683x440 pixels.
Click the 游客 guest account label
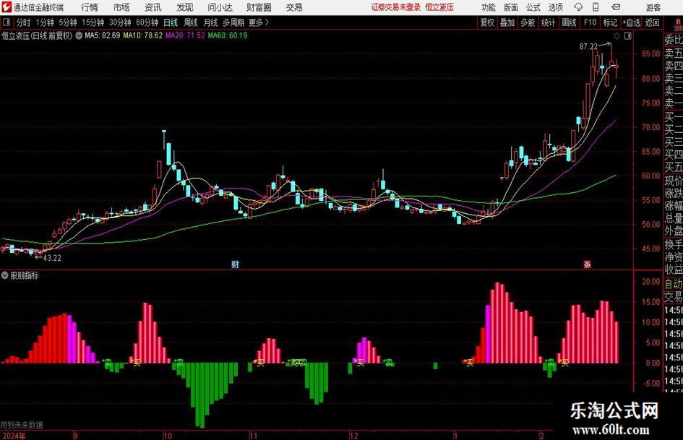tap(653, 7)
